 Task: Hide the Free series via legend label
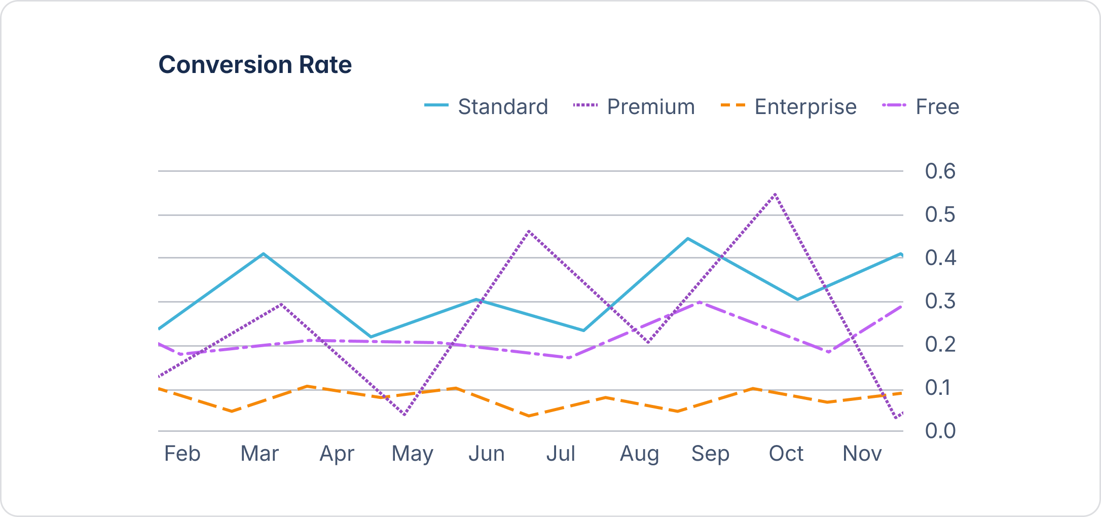pyautogui.click(x=937, y=107)
